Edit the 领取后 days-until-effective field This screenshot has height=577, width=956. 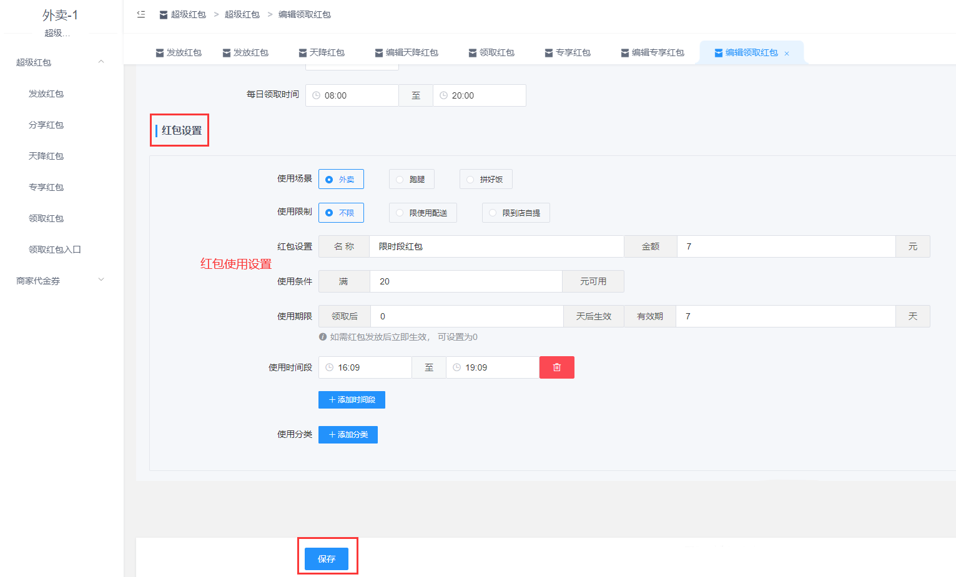coord(466,316)
